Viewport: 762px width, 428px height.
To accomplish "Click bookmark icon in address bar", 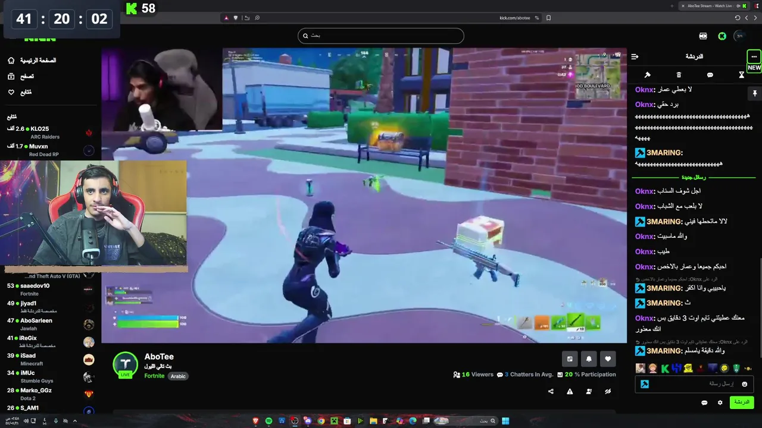I will 548,18.
